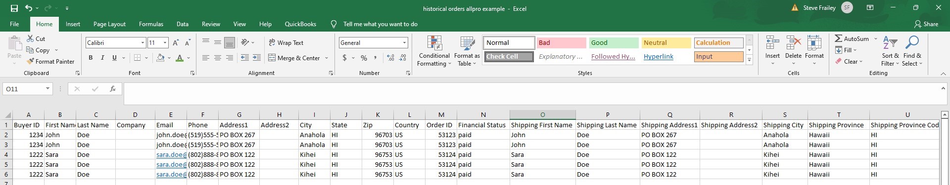Toggle Merge & Center
Screen dimensions: 950x185
point(294,58)
